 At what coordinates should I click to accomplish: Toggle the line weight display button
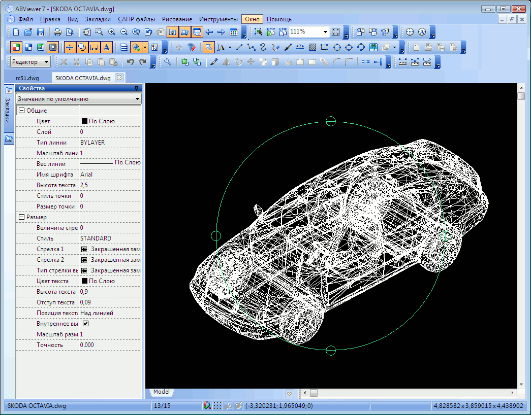click(70, 47)
